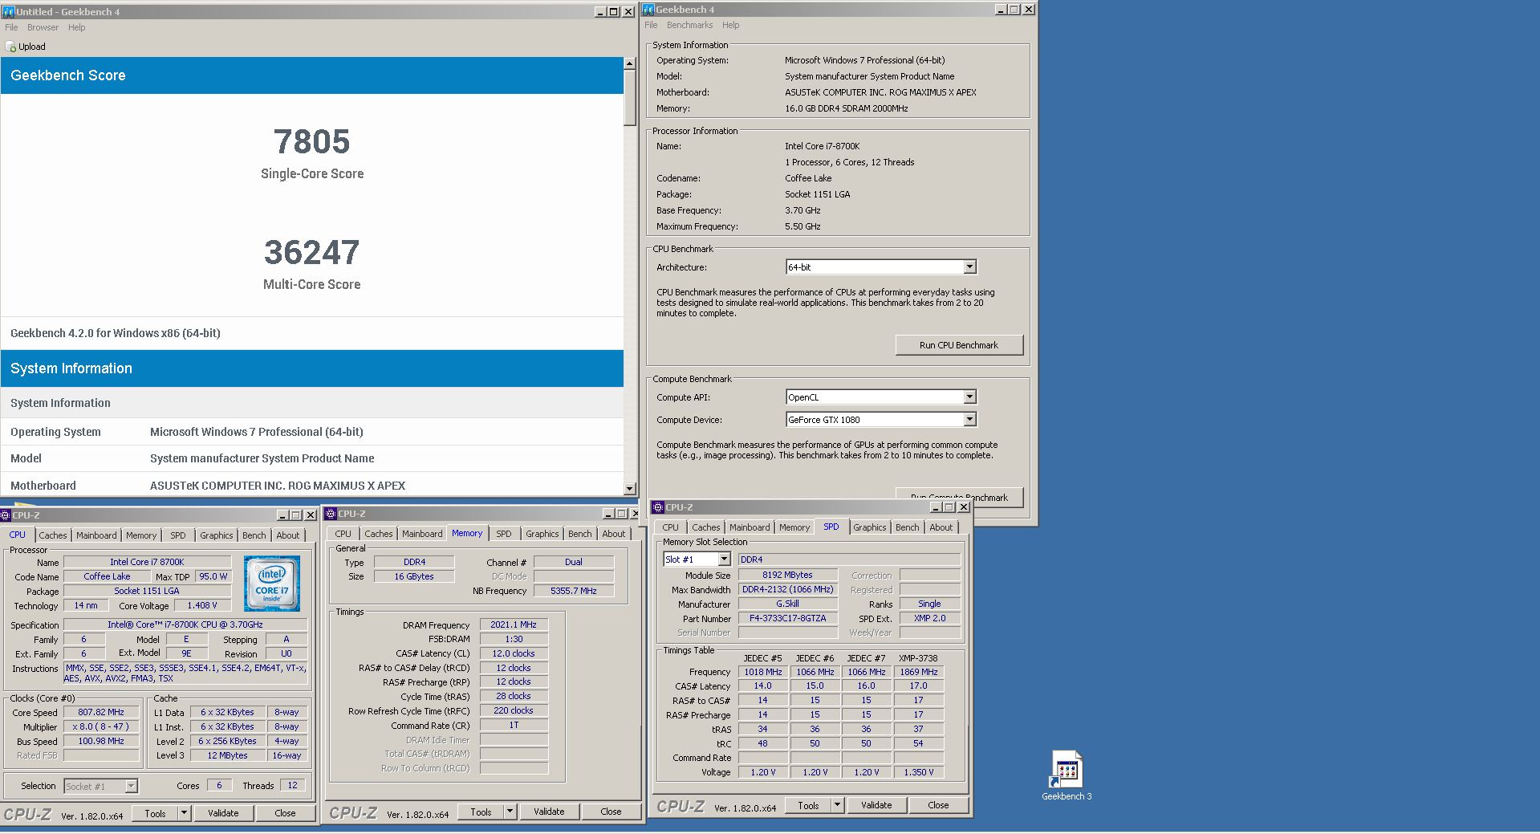Click the Run Compute Benchmark button
The image size is (1540, 834).
click(x=959, y=497)
